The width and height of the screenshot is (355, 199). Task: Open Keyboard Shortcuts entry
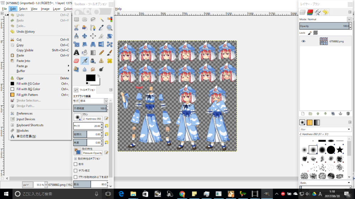[30, 125]
